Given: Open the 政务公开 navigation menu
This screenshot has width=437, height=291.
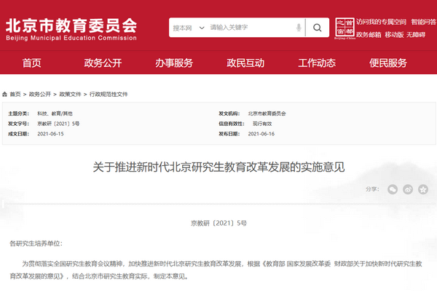Looking at the screenshot, I should click(103, 63).
